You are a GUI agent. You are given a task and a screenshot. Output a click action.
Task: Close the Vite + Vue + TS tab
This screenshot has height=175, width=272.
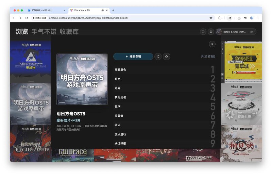[107, 11]
